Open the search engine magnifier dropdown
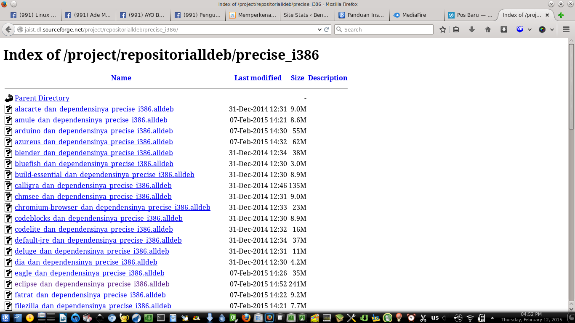 point(339,29)
